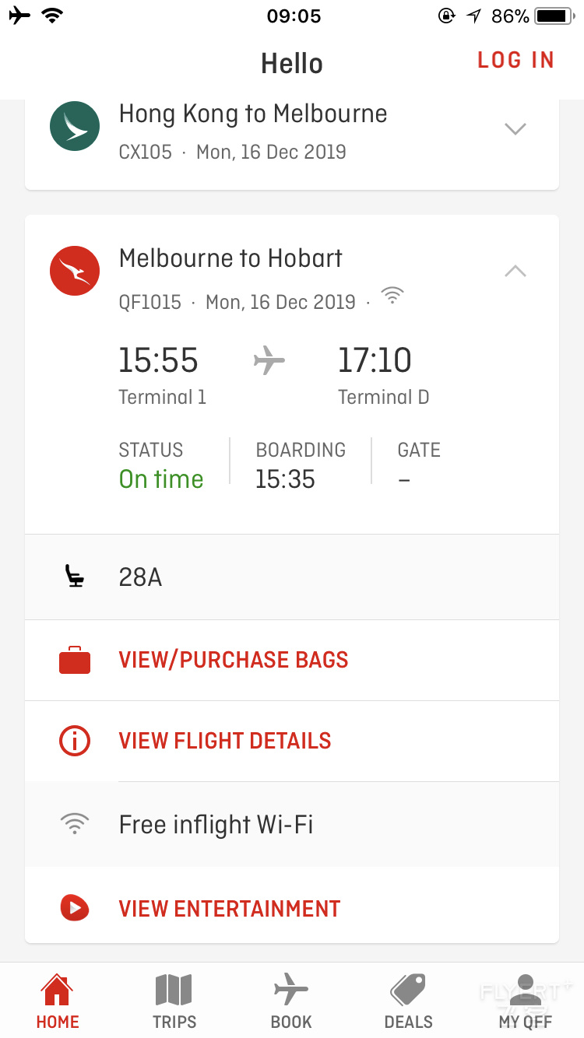Tap the red suitcase bags icon
Image resolution: width=584 pixels, height=1038 pixels.
(75, 660)
